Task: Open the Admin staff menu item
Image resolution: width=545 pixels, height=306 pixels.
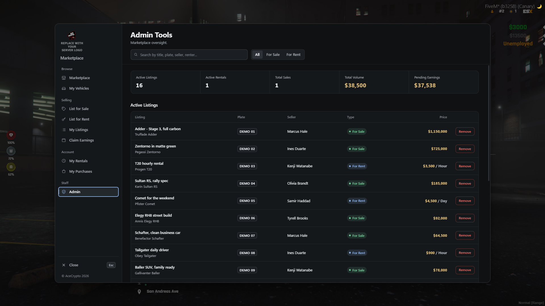Action: pos(88,192)
